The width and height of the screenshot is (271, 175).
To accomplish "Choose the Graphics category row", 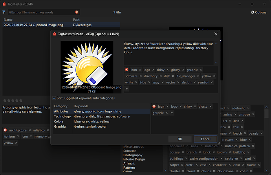I will 61,126.
